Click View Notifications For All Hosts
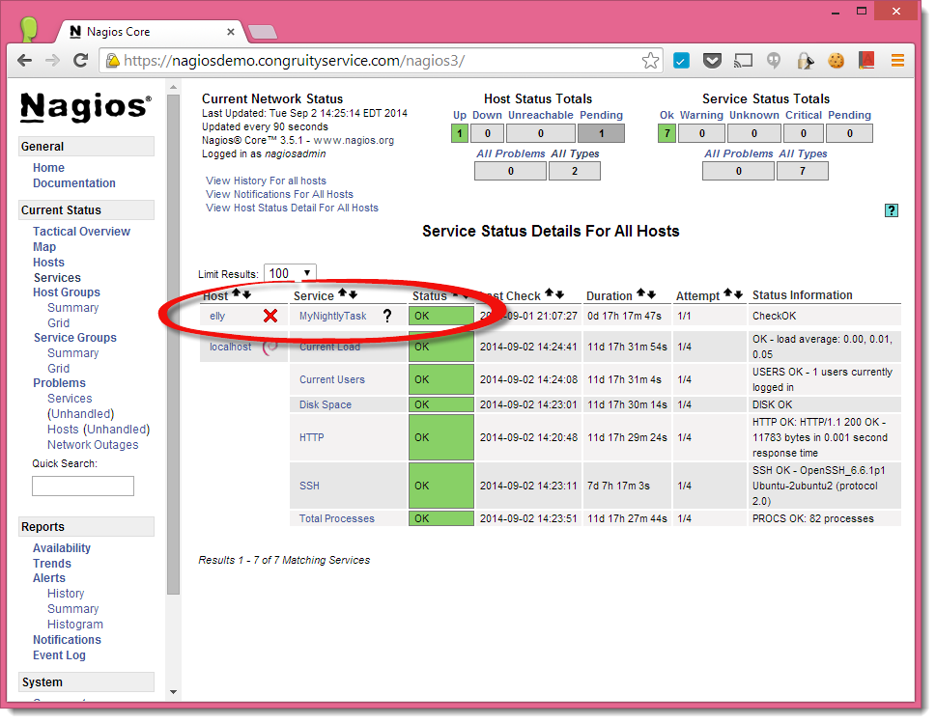The height and width of the screenshot is (723, 936). click(279, 194)
